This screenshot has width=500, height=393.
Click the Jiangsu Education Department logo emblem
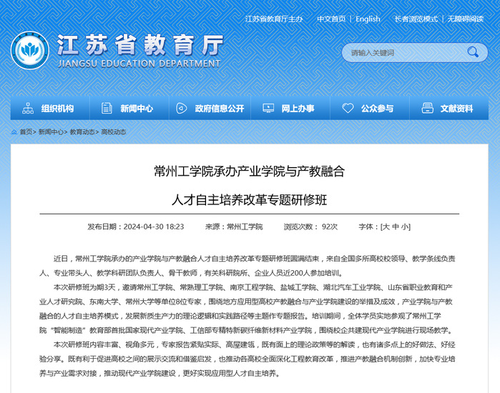(29, 51)
